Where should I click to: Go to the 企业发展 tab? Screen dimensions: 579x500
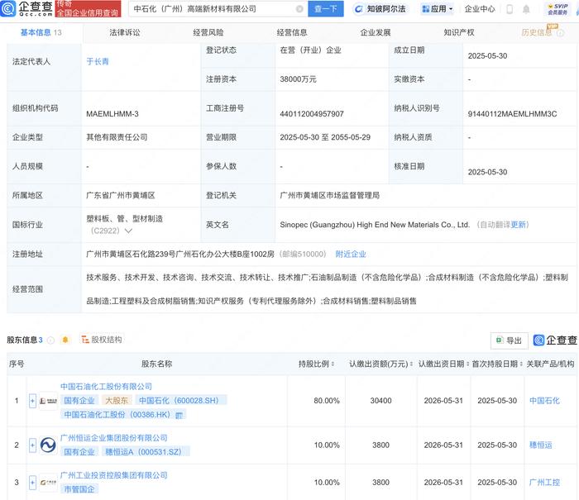(x=376, y=33)
